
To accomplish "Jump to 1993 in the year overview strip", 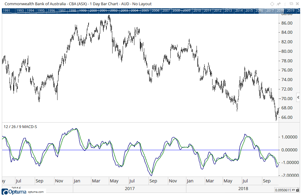I will point(20,10).
